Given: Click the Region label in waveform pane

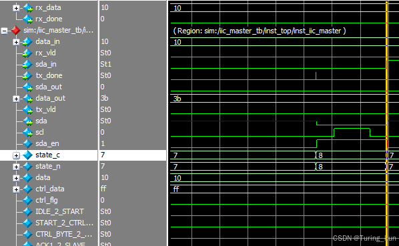Looking at the screenshot, I should pos(260,31).
